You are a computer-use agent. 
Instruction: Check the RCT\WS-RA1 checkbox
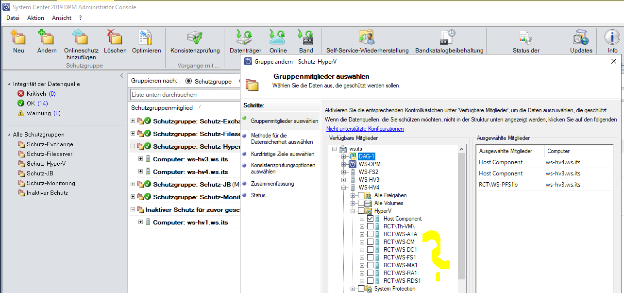(370, 273)
